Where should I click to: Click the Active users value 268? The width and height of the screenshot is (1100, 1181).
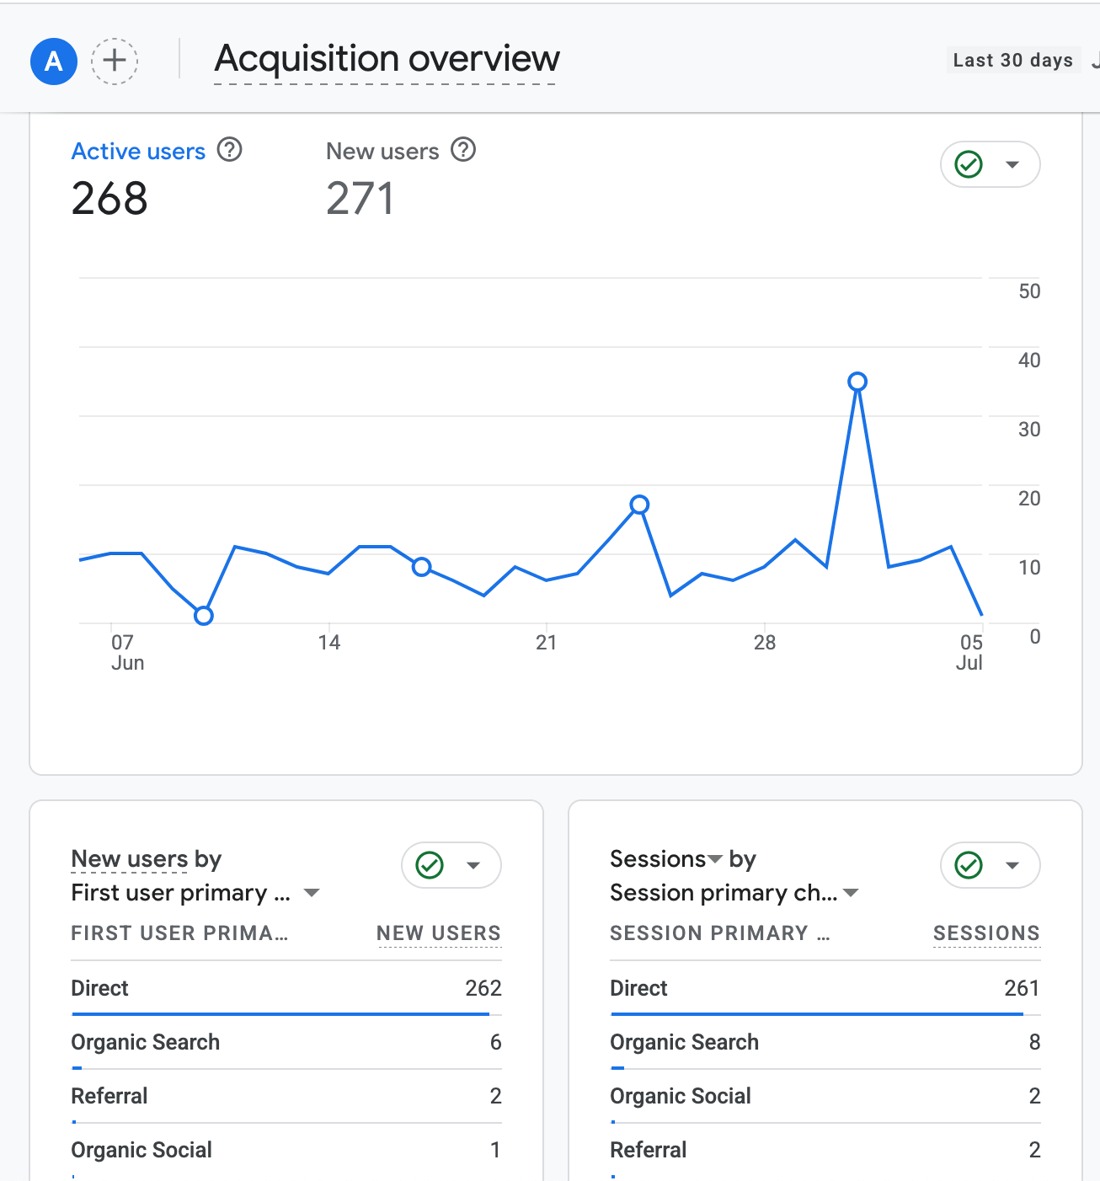[x=109, y=199]
